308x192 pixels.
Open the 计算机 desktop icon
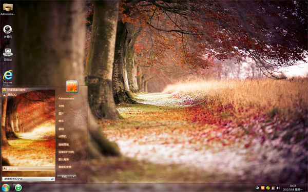(x=8, y=31)
